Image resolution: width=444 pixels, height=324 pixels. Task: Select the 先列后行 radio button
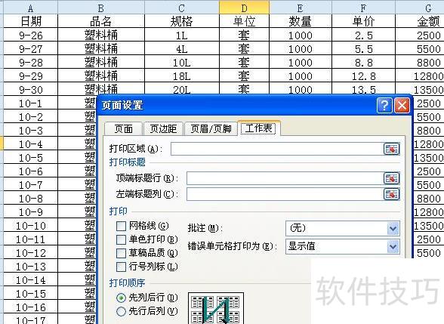click(x=121, y=298)
